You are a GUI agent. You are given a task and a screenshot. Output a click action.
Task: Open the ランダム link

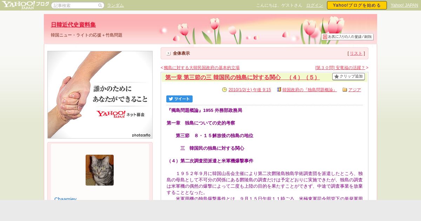(x=115, y=5)
